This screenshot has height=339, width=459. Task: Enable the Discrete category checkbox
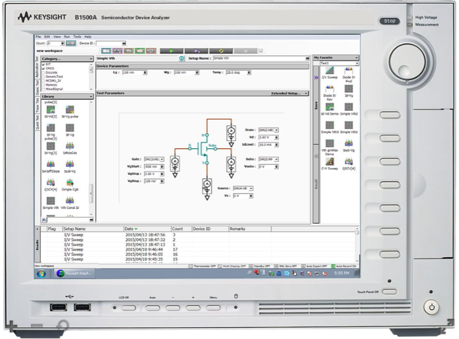[43, 72]
